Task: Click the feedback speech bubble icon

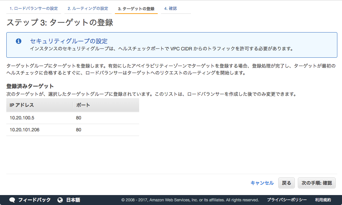Action: pos(12,200)
